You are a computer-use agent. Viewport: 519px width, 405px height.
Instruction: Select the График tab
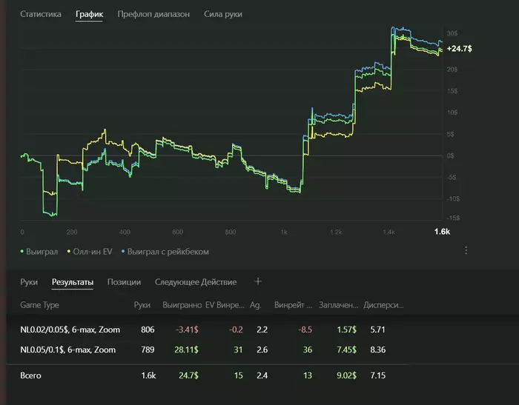[x=89, y=14]
